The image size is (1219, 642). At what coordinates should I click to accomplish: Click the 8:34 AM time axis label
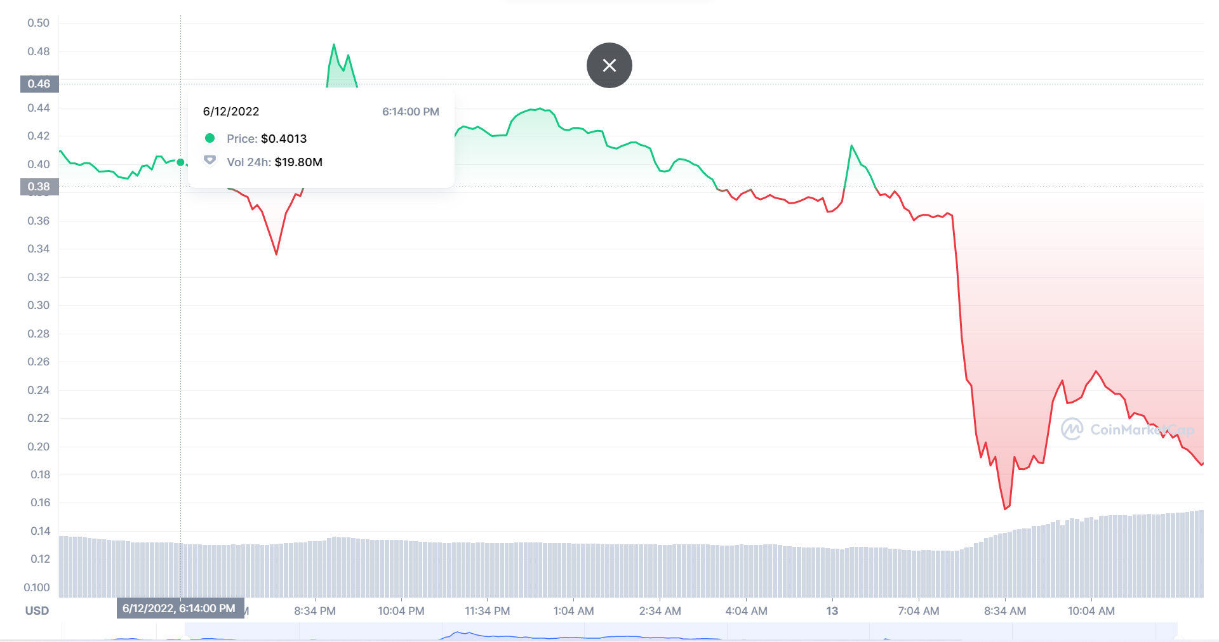click(1004, 611)
